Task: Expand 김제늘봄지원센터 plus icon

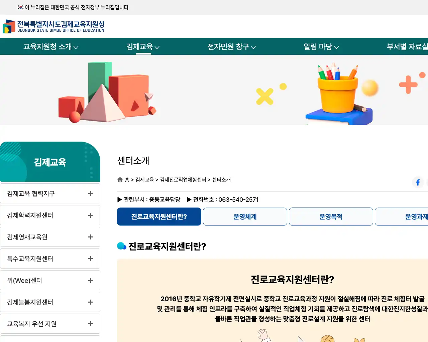Action: tap(91, 302)
